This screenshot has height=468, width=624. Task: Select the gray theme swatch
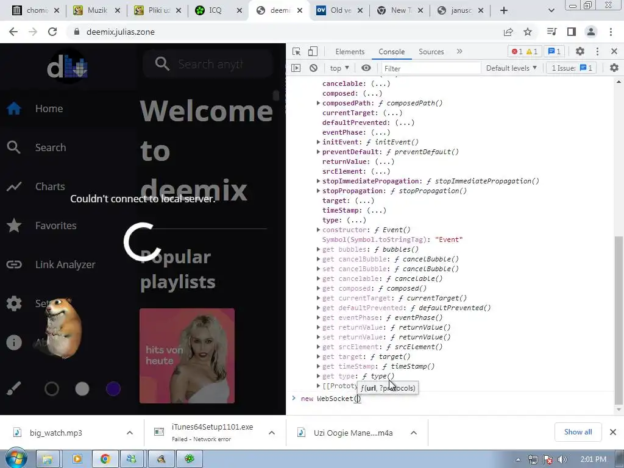[82, 389]
